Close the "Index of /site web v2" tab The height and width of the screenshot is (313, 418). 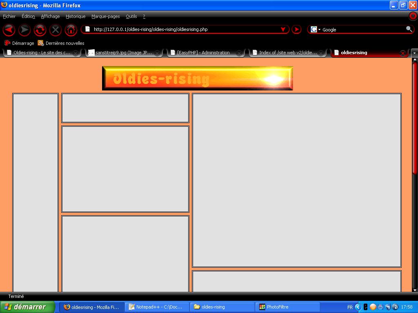coord(321,53)
